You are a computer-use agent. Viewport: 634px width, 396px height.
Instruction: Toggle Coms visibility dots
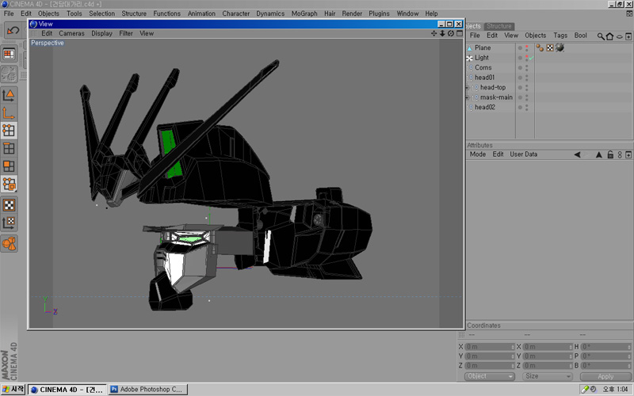tap(526, 68)
